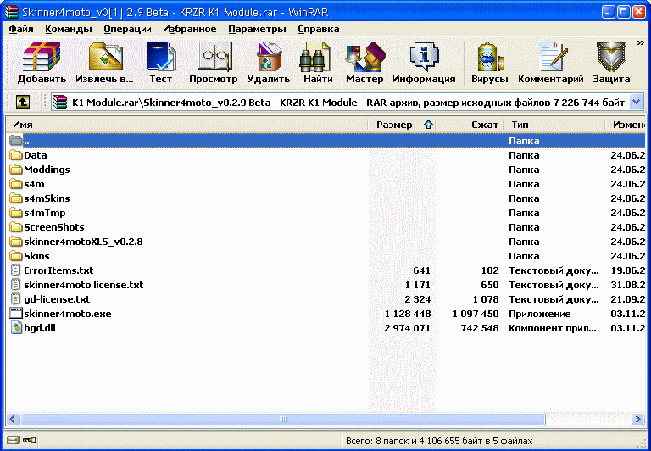
Task: Expand hidden toolbar buttons chevron
Action: [640, 43]
